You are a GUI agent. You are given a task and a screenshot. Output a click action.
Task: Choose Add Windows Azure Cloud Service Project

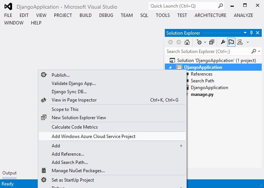pos(112,136)
